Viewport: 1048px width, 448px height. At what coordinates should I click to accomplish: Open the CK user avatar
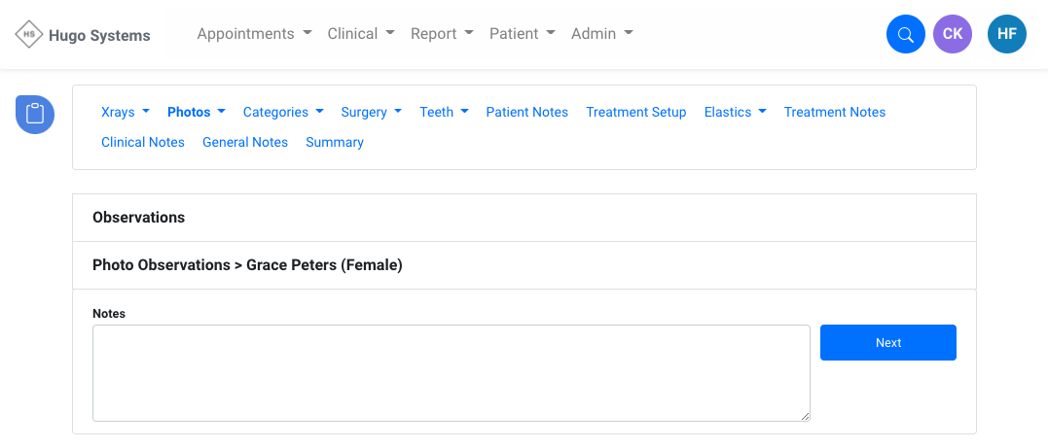953,35
